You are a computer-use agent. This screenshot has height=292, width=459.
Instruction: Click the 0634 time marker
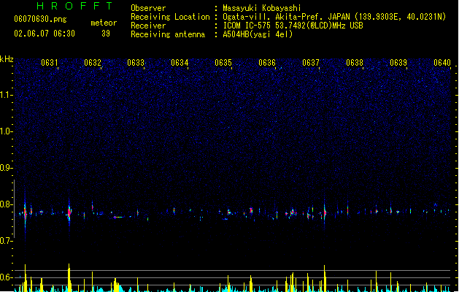(180, 63)
